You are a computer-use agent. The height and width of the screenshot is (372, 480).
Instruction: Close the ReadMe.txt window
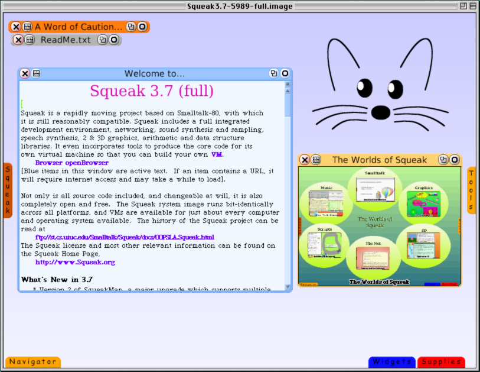tap(18, 40)
